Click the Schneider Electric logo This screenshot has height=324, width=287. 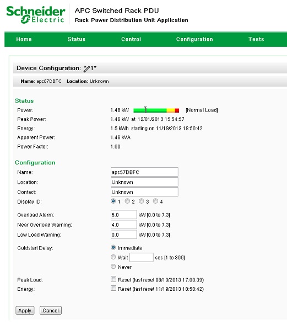point(36,15)
